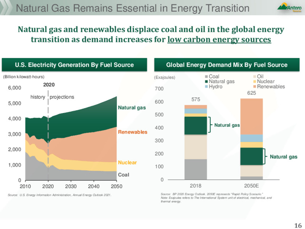This screenshot has height=229, width=305.
Task: Click the '6,000' y-axis value
Action: [x=14, y=88]
